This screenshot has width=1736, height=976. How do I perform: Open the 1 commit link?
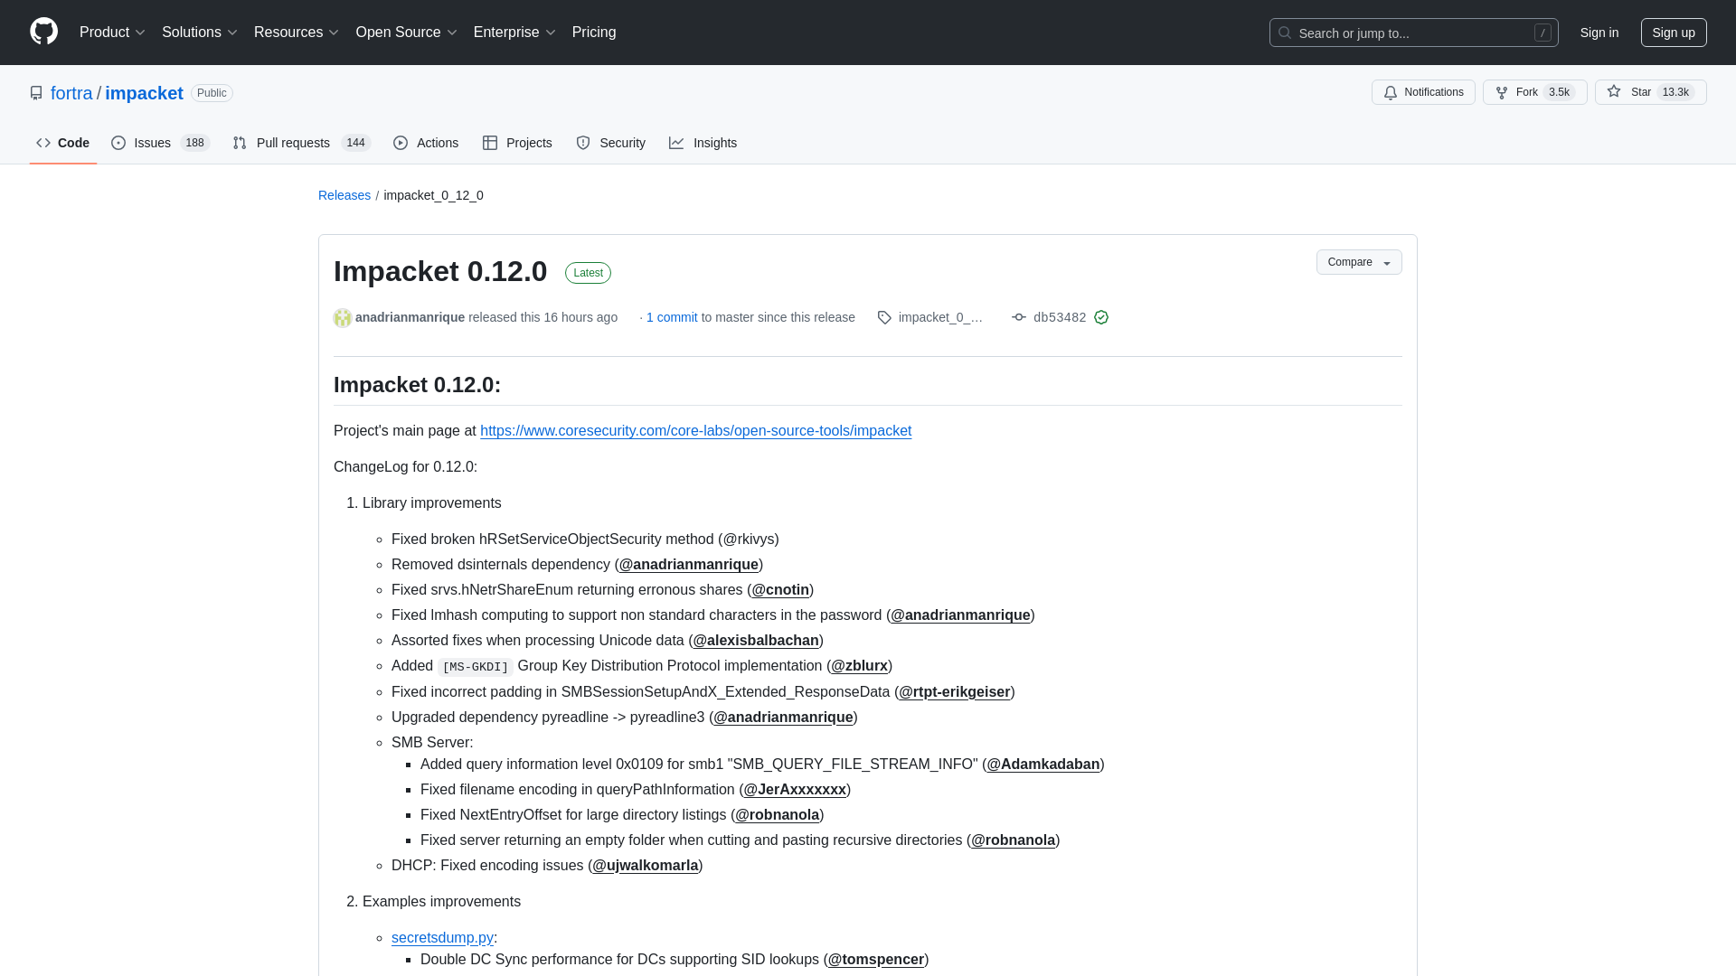pos(672,317)
